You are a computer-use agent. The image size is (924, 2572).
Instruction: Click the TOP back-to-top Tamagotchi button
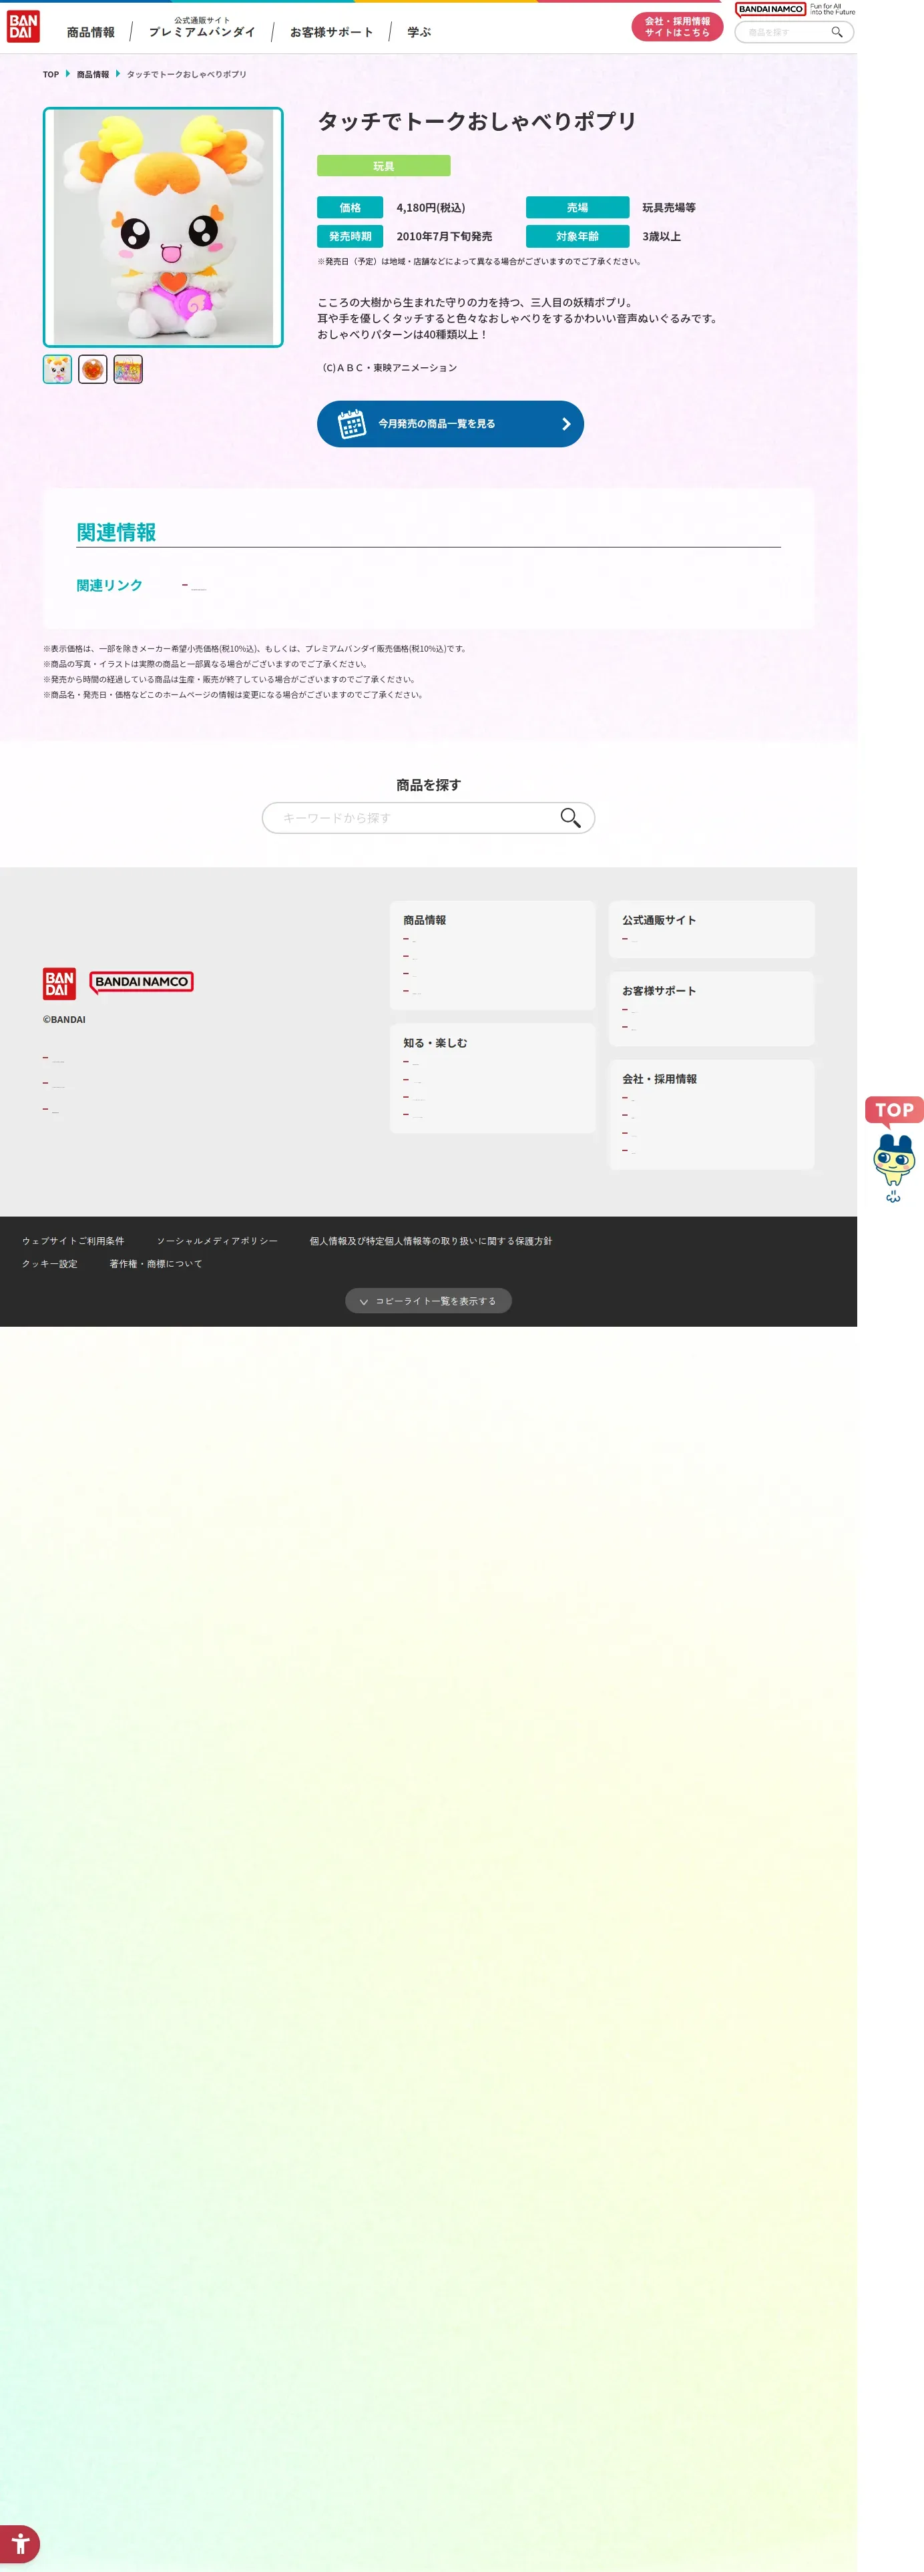coord(894,1150)
